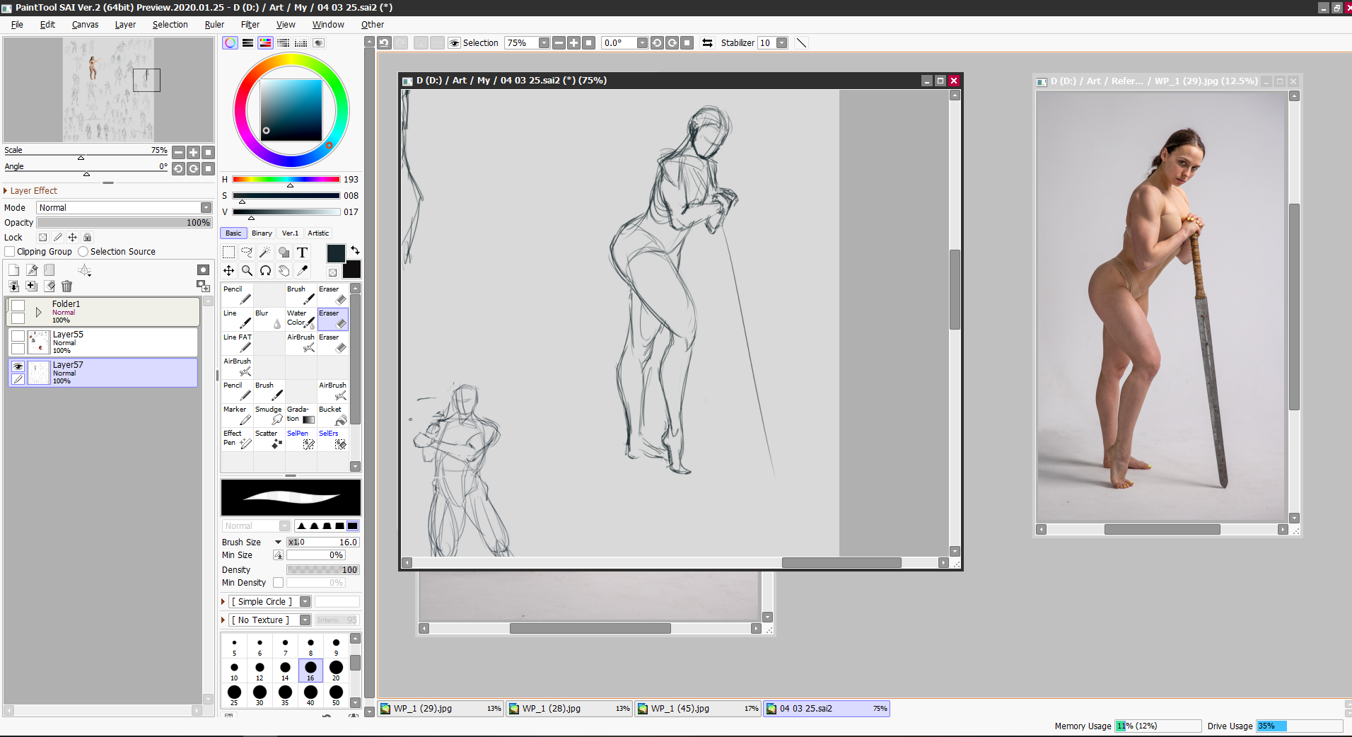Choose the brush size 20 preset
The width and height of the screenshot is (1352, 737).
336,671
